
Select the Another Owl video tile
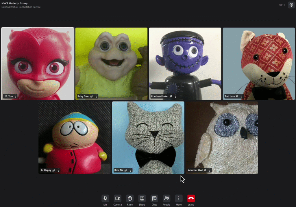tap(222, 138)
